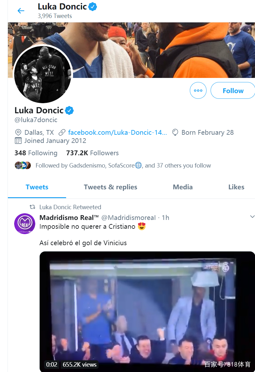Viewport: 255px width, 372px height.
Task: Open the three-dots more options button
Action: coord(198,90)
